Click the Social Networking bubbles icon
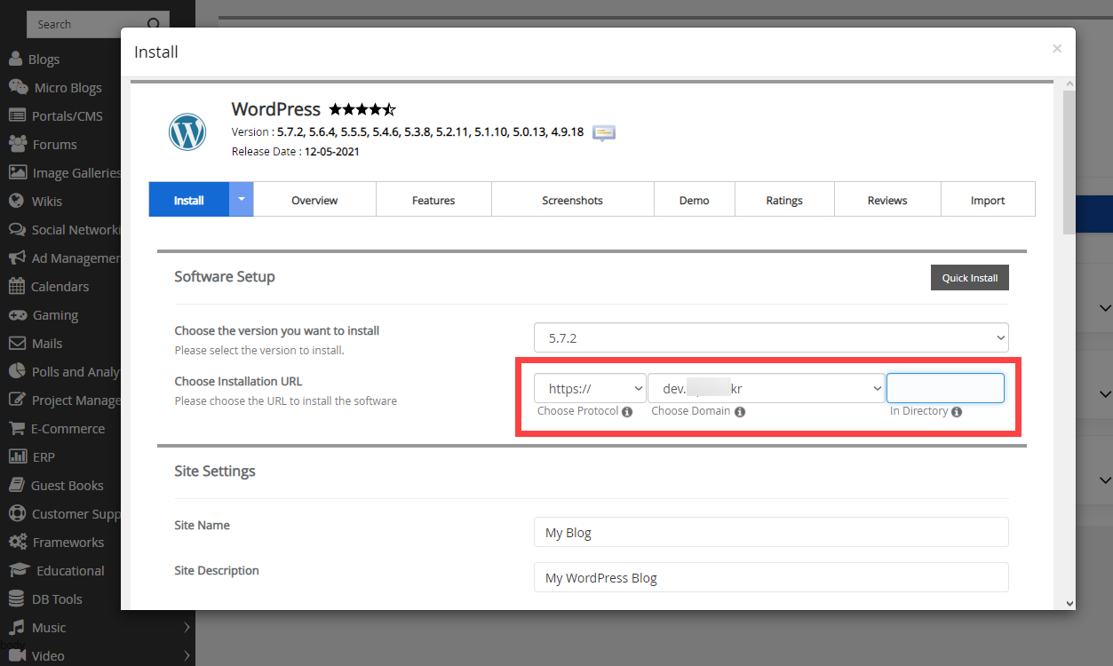1113x666 pixels. (x=17, y=229)
